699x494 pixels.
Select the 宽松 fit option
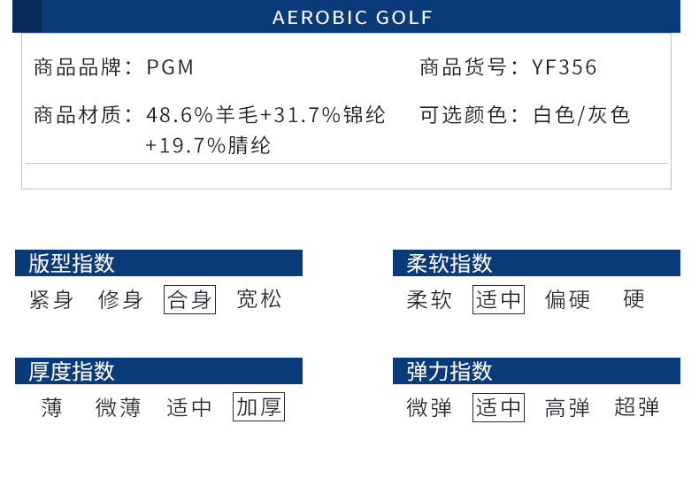[x=259, y=299]
